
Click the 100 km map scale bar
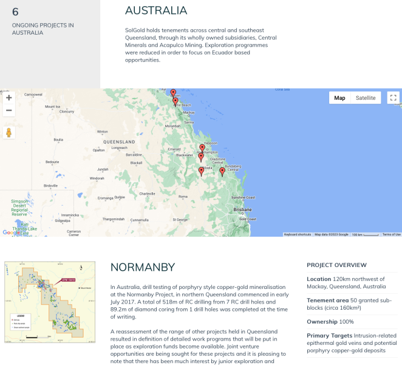[x=364, y=234]
